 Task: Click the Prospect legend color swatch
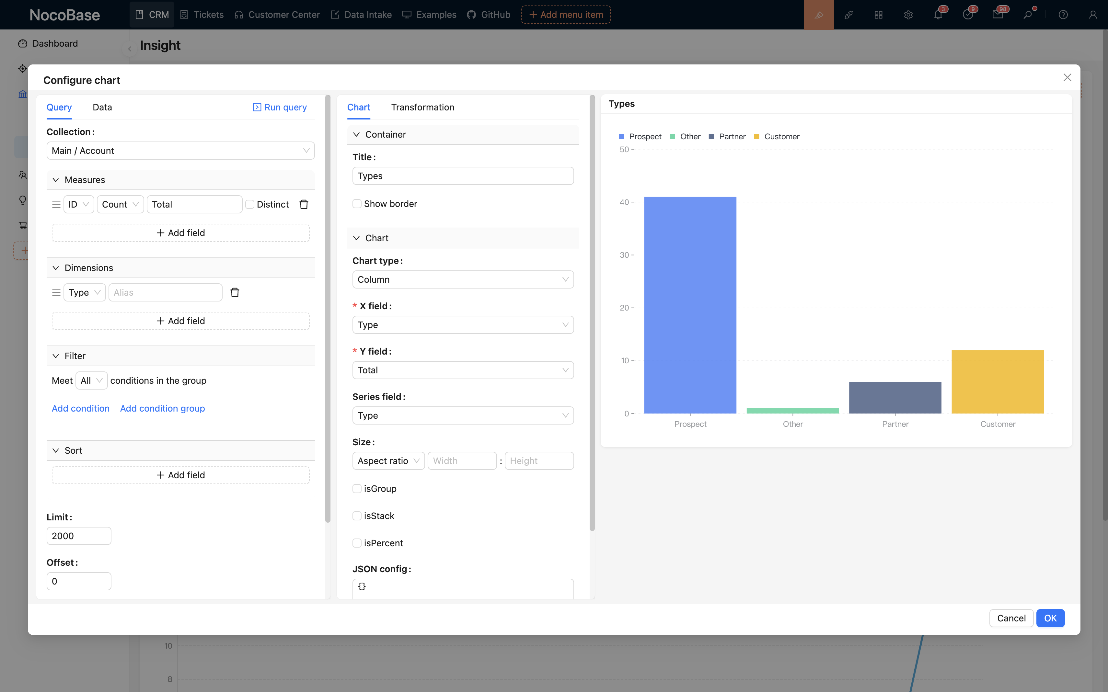(x=621, y=136)
